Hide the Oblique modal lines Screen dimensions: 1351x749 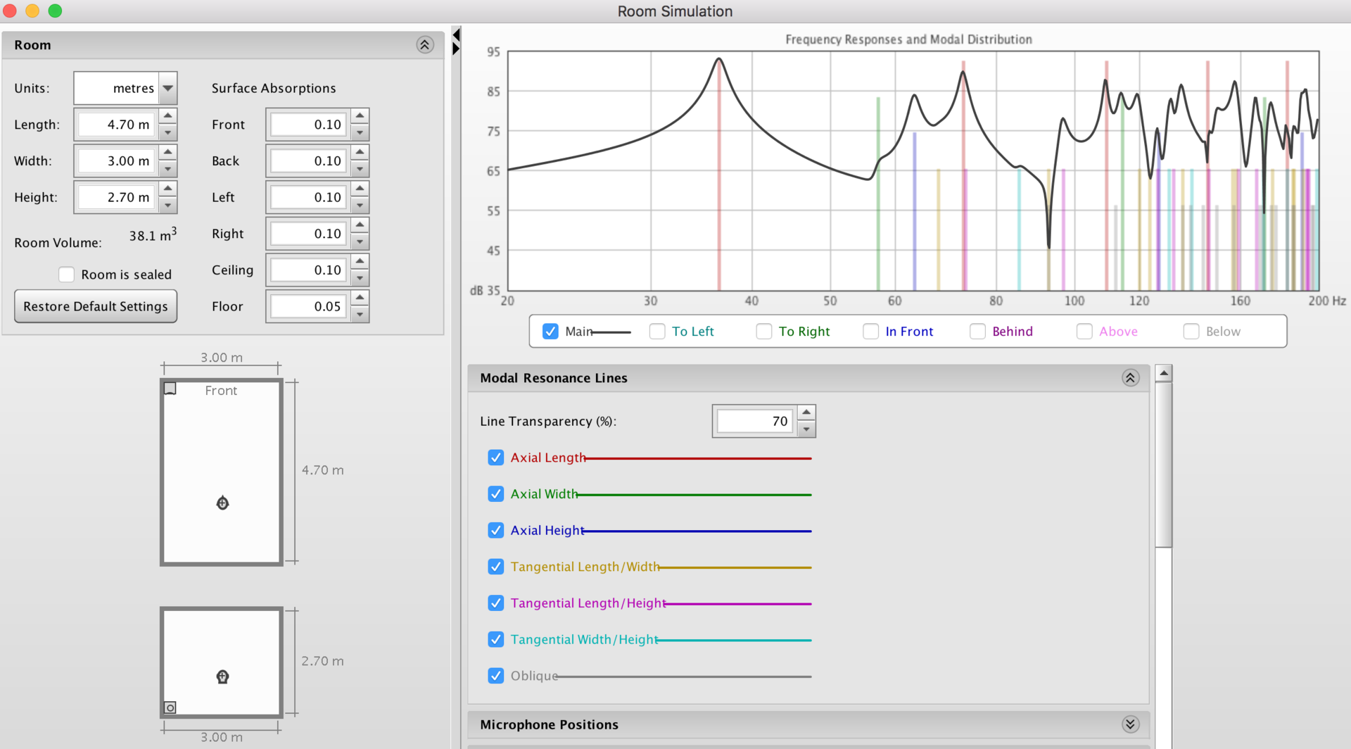[x=496, y=676]
